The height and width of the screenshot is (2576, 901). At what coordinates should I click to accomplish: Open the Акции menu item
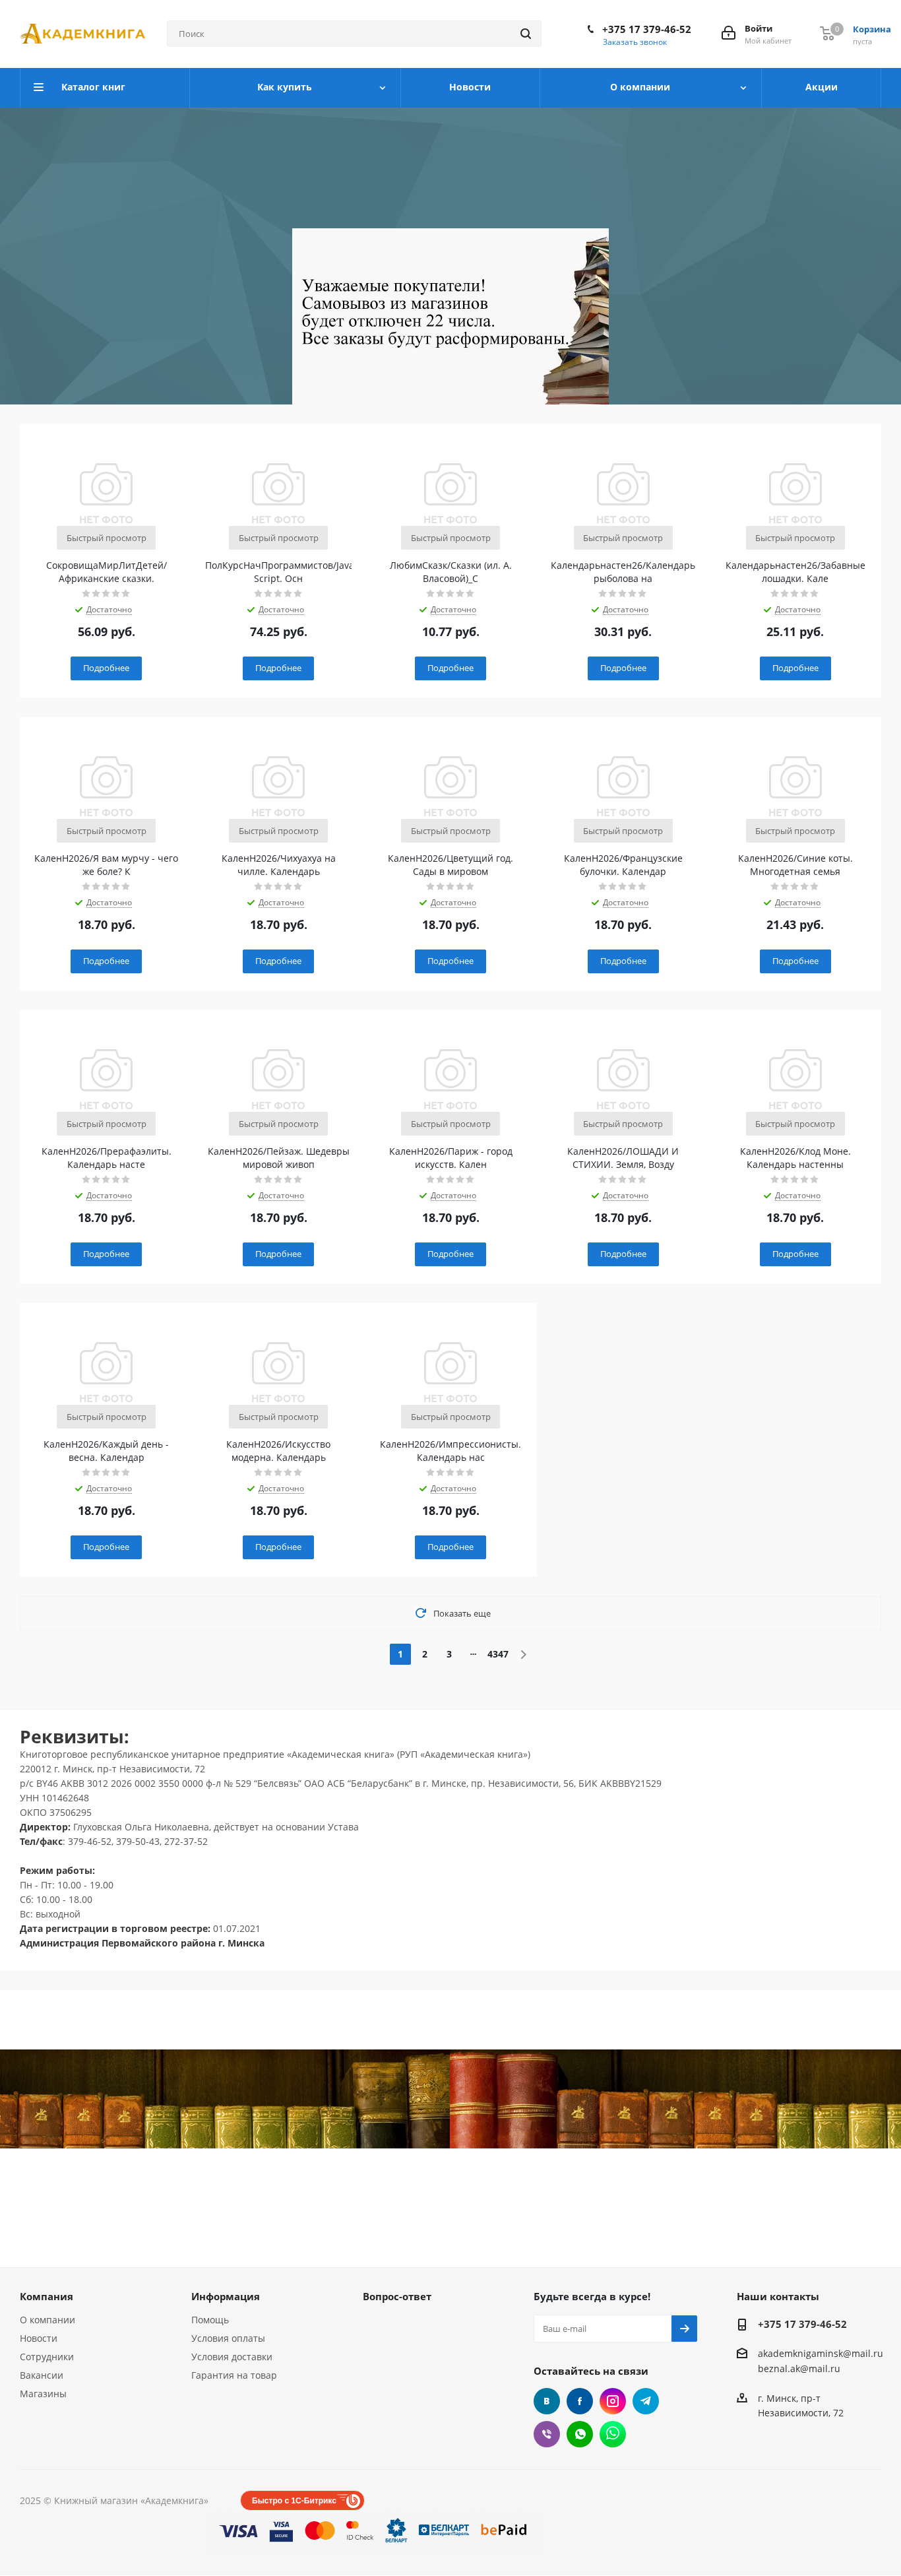point(821,87)
